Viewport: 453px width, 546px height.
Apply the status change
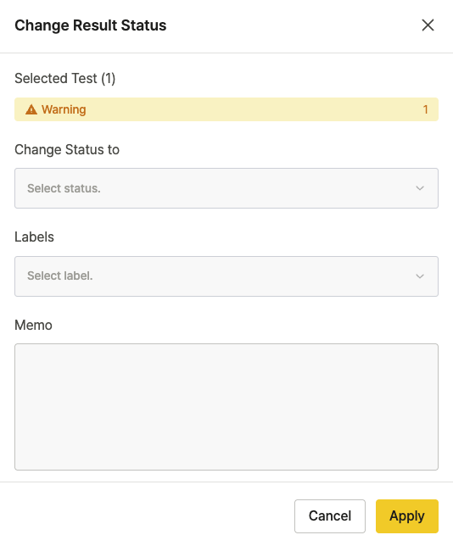pos(407,516)
